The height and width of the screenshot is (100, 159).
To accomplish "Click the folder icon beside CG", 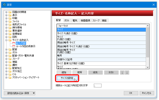I will tap(10, 74).
